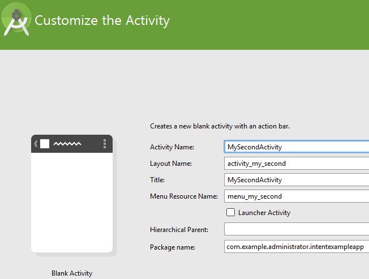This screenshot has width=369, height=279.
Task: Click the Android Studio logo
Action: (15, 20)
